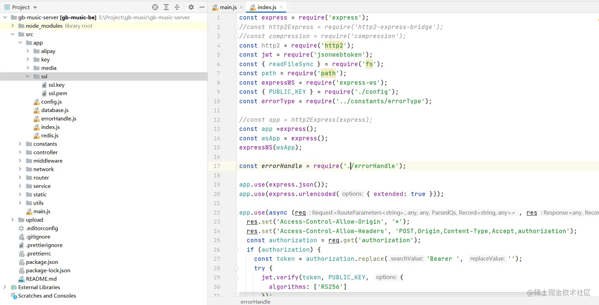Click the index.js file icon in project tree
This screenshot has height=305, width=599.
(36, 127)
